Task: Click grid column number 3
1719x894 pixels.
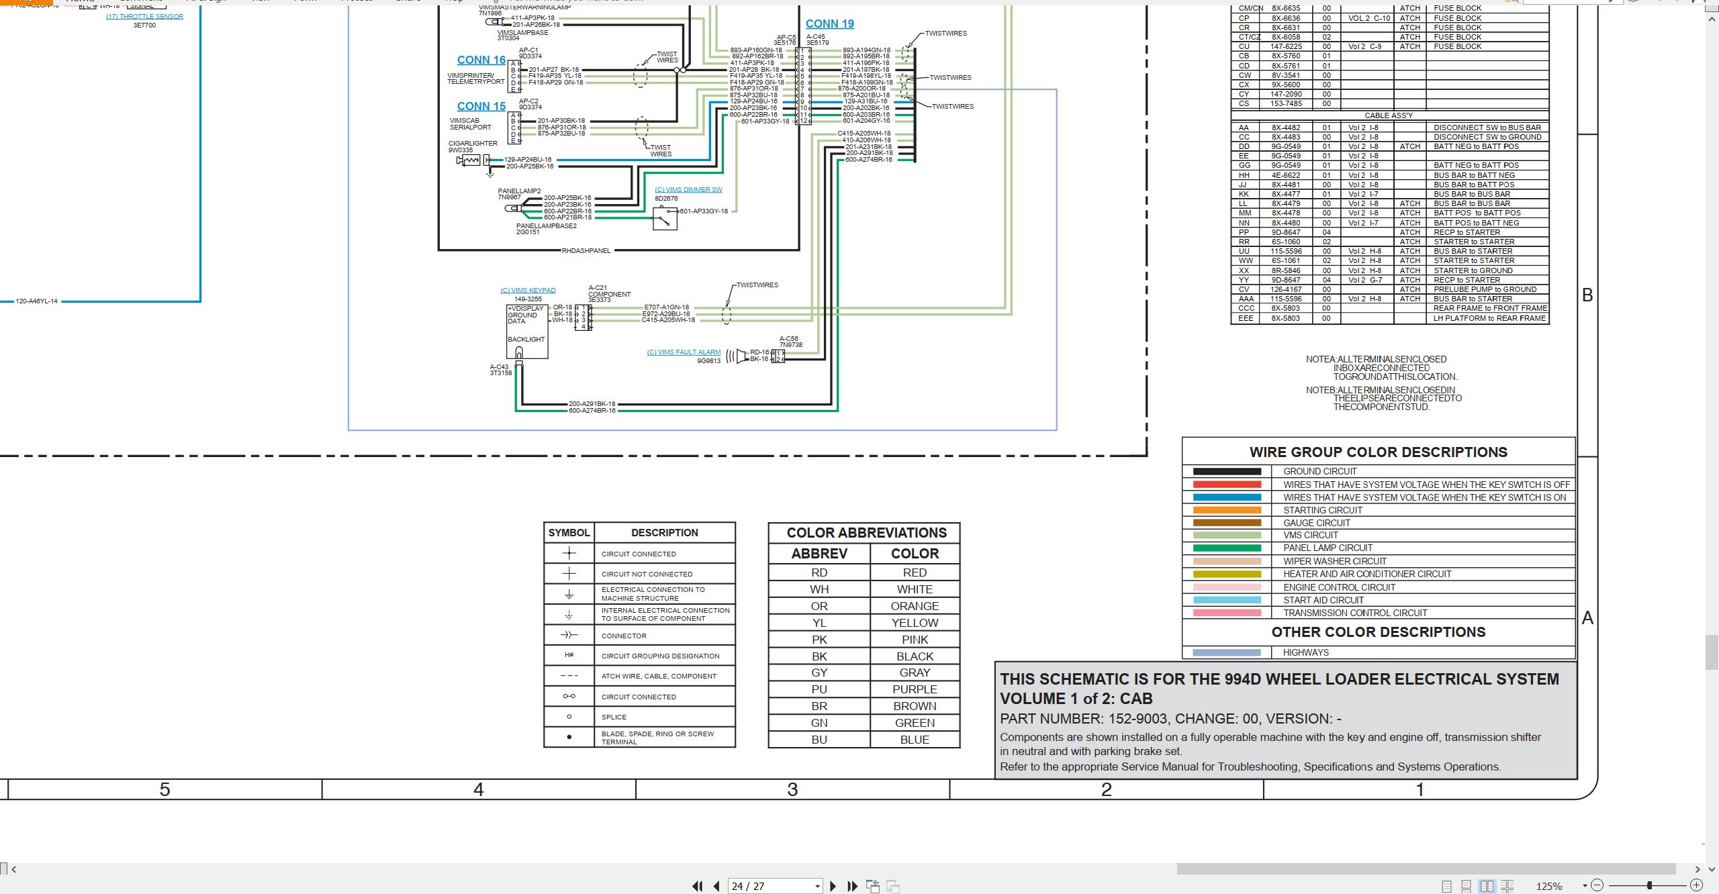Action: pos(792,789)
